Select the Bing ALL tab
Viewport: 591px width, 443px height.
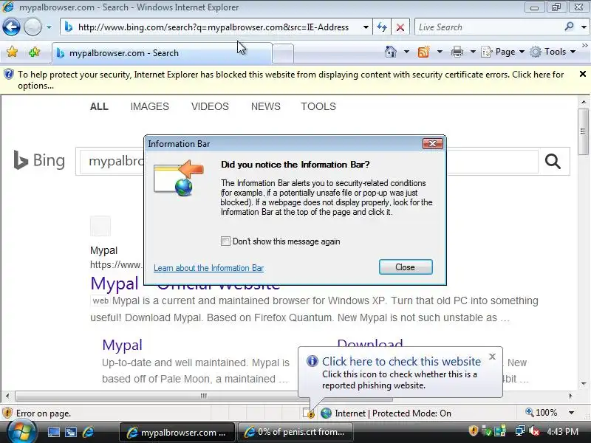click(x=99, y=106)
